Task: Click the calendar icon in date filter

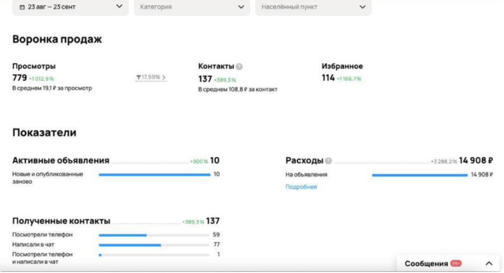Action: coord(22,7)
